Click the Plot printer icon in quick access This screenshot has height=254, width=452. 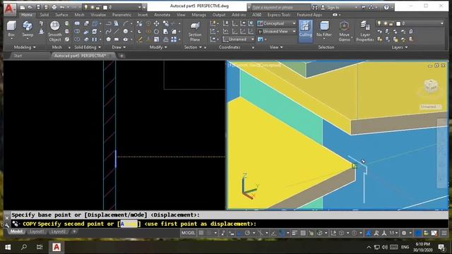(x=54, y=7)
